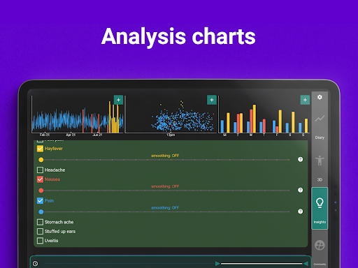This screenshot has height=268, width=358.
Task: Uncheck the Hayfever checkbox
Action: (40, 149)
